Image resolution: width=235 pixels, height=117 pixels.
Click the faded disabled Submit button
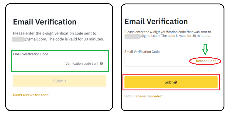tap(60, 81)
